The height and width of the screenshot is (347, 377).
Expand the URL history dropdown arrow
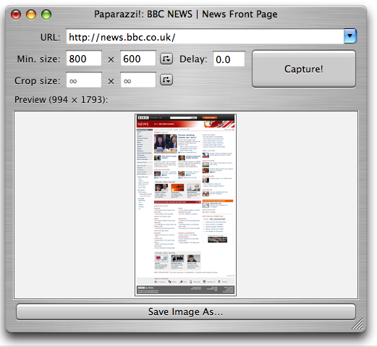350,36
